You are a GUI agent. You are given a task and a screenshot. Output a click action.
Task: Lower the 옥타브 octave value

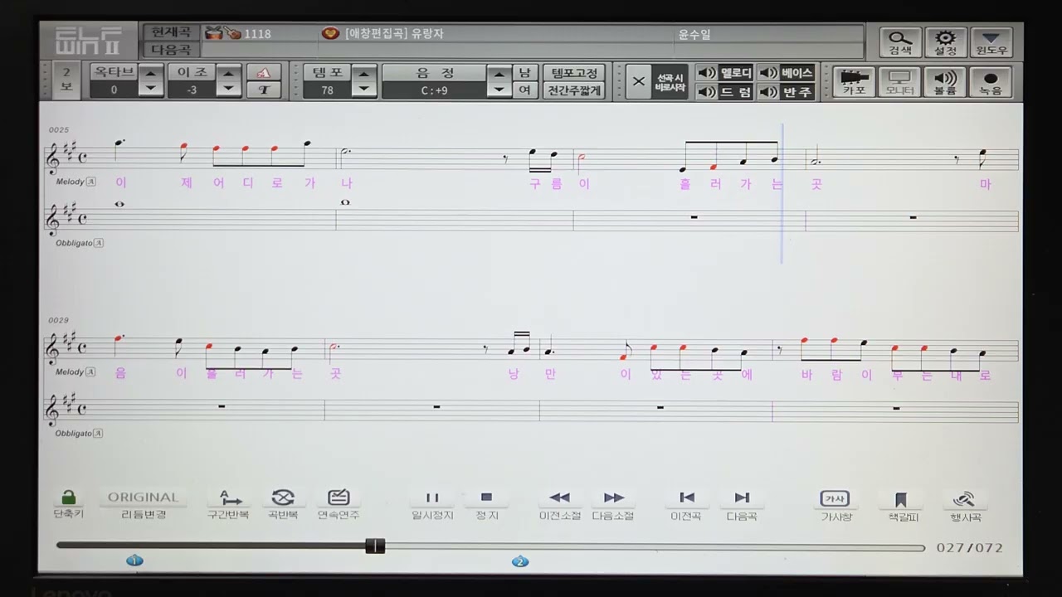point(150,90)
